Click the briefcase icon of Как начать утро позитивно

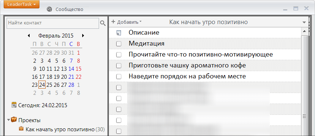click(x=21, y=128)
